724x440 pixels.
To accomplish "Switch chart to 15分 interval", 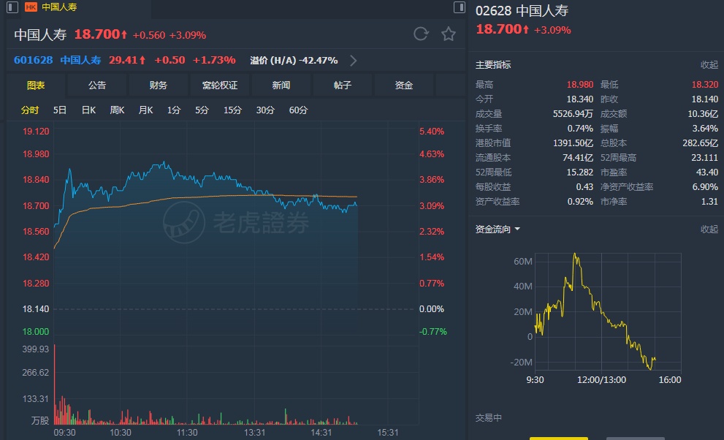I will 232,110.
